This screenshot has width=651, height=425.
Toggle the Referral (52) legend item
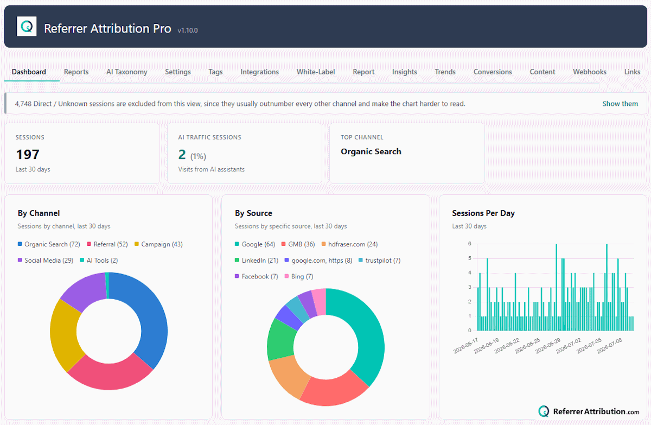pos(107,244)
